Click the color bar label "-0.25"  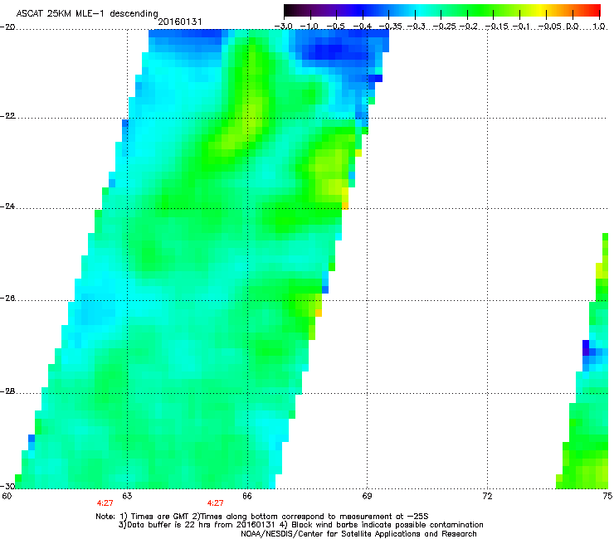[444, 27]
